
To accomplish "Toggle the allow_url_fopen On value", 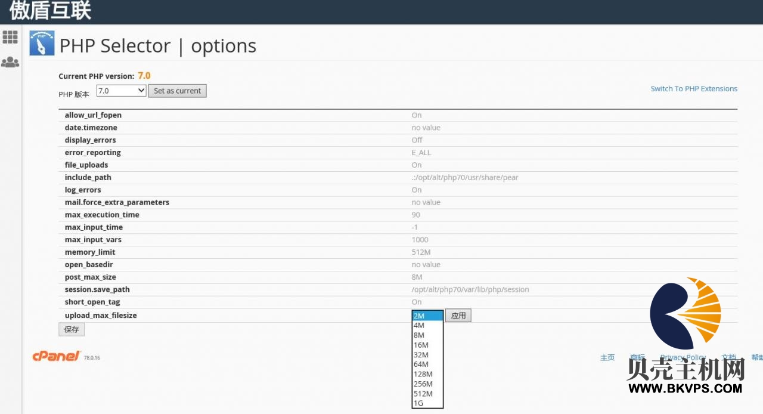I will point(416,115).
